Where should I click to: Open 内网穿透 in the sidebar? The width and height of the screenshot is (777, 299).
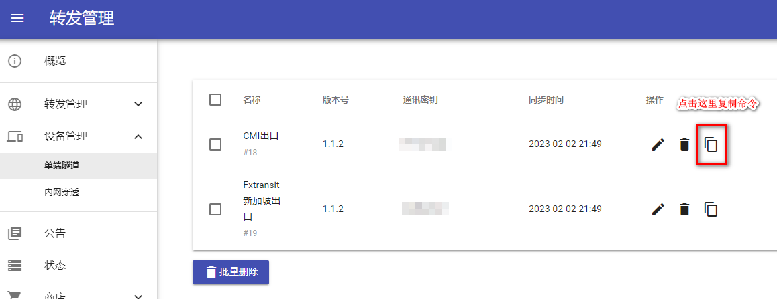click(79, 193)
